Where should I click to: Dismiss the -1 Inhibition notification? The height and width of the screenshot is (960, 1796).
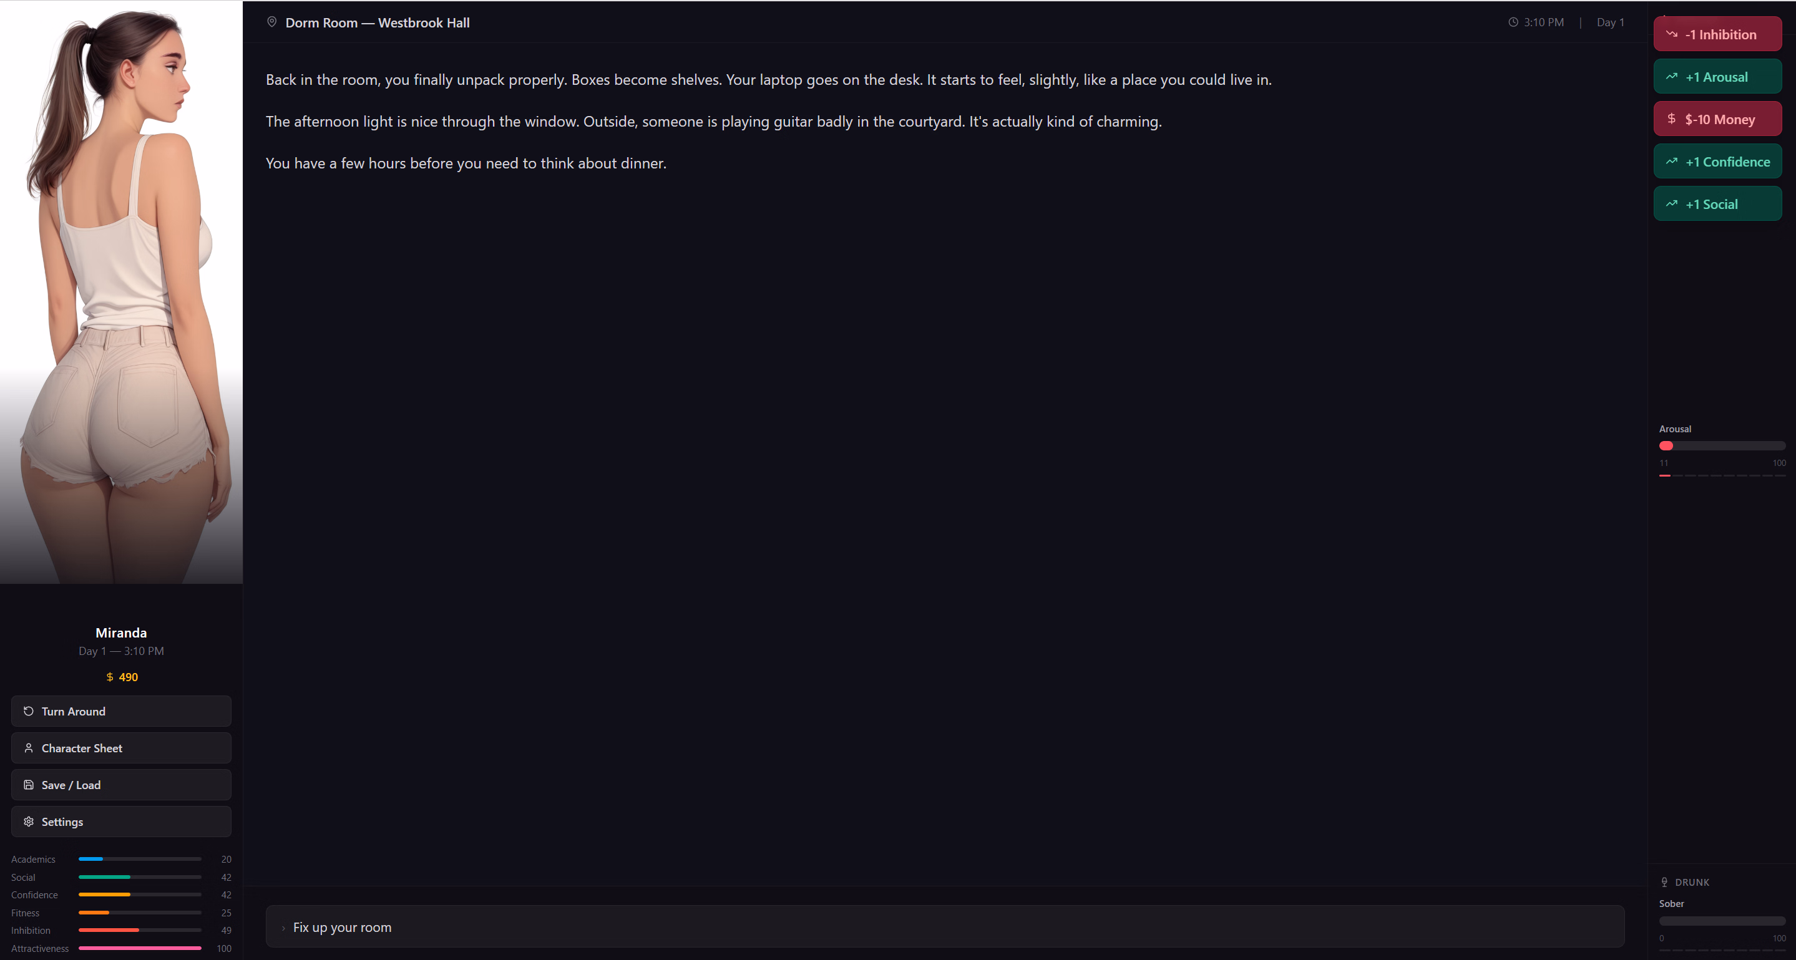(x=1717, y=34)
